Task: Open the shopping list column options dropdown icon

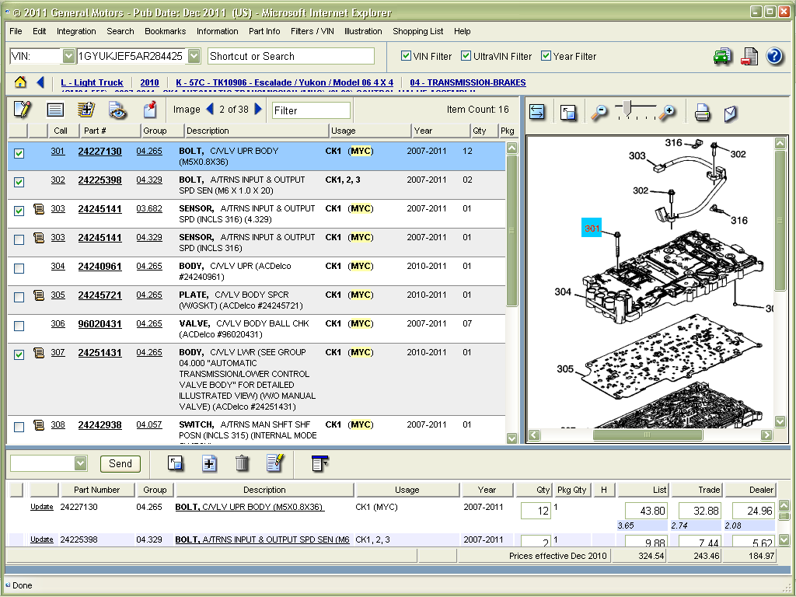Action: 319,463
